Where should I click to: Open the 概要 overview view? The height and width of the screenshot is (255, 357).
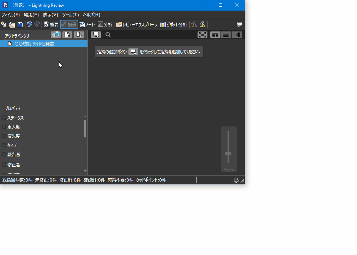point(51,24)
